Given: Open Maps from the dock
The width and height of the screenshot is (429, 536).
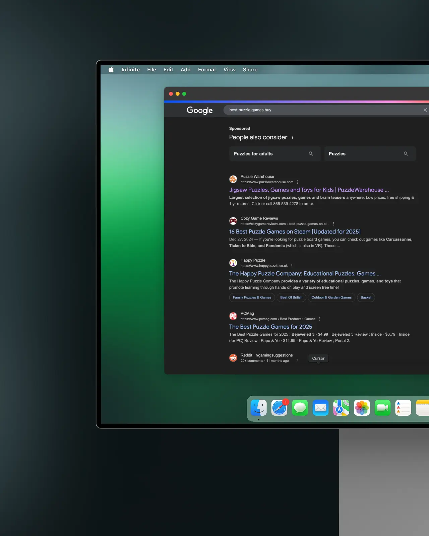Looking at the screenshot, I should click(x=341, y=408).
